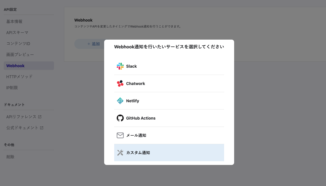Click the GitHub octocat icon
The height and width of the screenshot is (186, 326).
[x=120, y=118]
